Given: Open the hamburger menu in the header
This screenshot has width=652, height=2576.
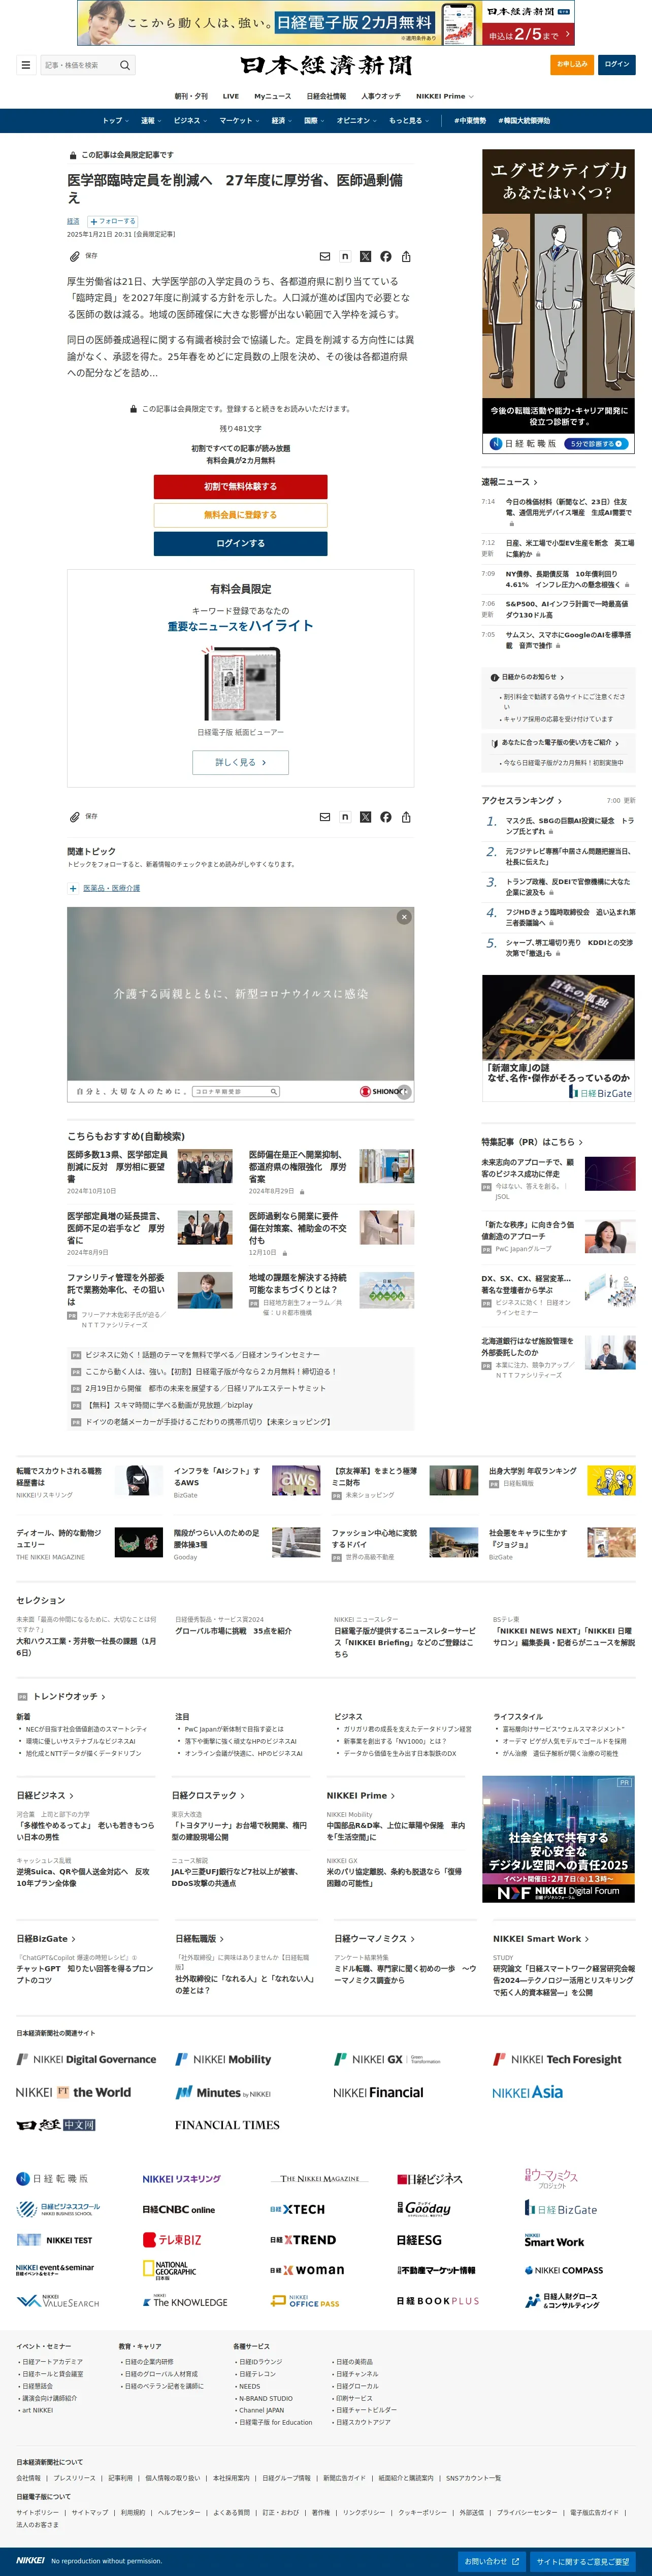Looking at the screenshot, I should pyautogui.click(x=25, y=65).
